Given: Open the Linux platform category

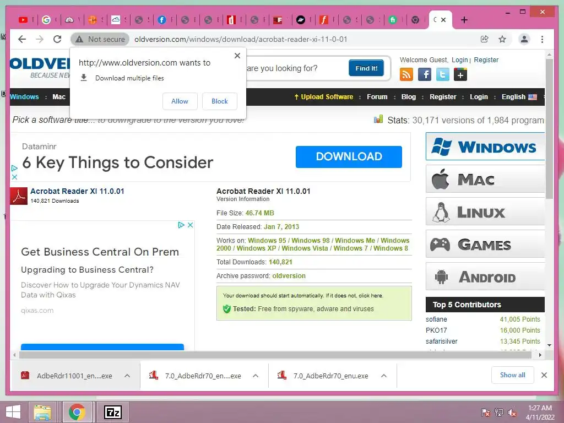Looking at the screenshot, I should (x=485, y=211).
